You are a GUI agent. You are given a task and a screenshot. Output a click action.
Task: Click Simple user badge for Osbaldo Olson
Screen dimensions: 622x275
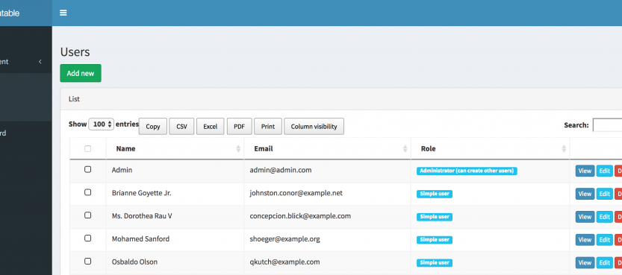pos(435,263)
